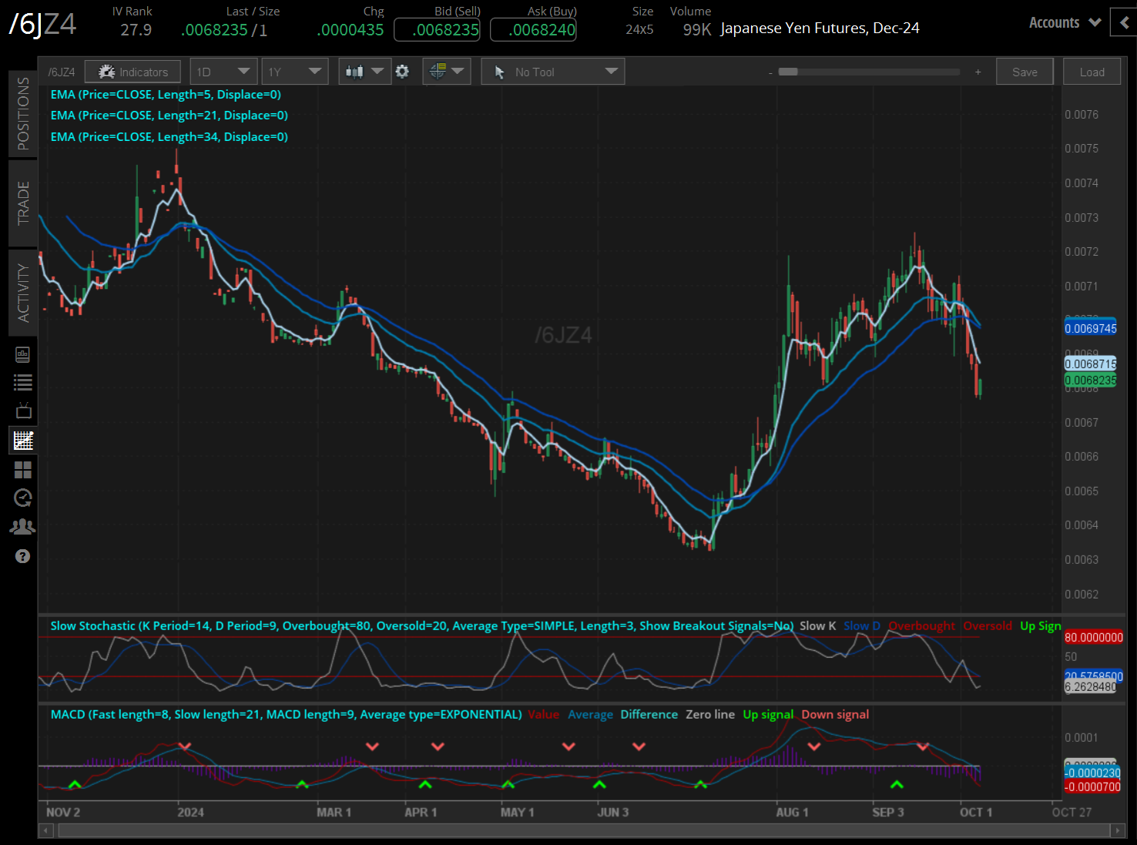
Task: Open the candlestick chart style dropdown
Action: (364, 72)
